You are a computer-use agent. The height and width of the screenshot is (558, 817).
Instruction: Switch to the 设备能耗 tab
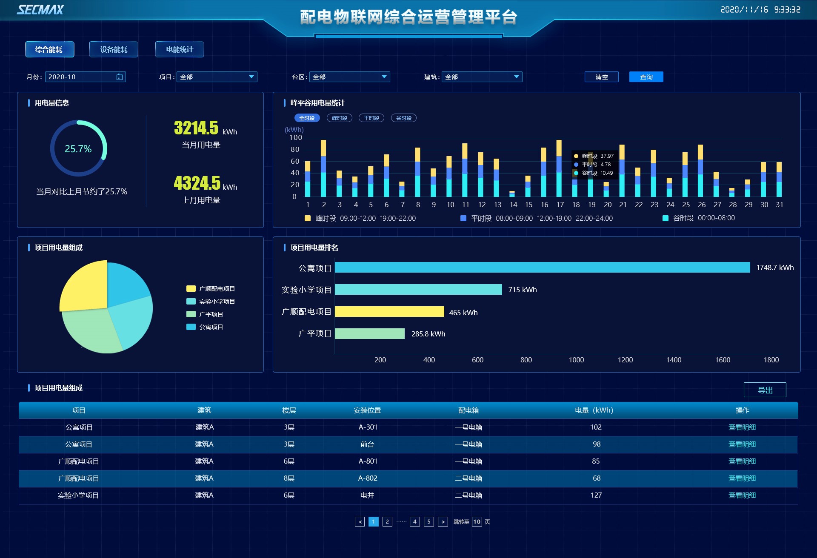pyautogui.click(x=114, y=49)
